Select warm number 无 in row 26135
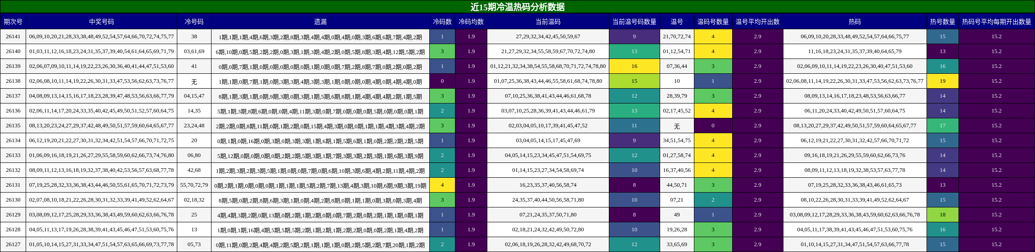The width and height of the screenshot is (1035, 252). pyautogui.click(x=677, y=126)
